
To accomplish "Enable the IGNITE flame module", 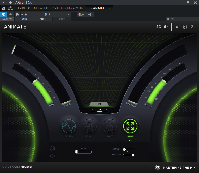I will pyautogui.click(x=110, y=126).
